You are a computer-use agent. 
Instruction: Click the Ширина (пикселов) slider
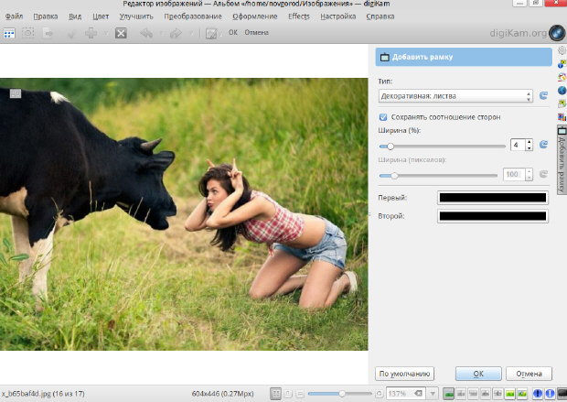tap(438, 176)
